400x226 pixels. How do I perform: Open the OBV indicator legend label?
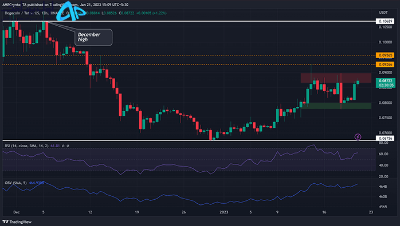tap(15, 183)
